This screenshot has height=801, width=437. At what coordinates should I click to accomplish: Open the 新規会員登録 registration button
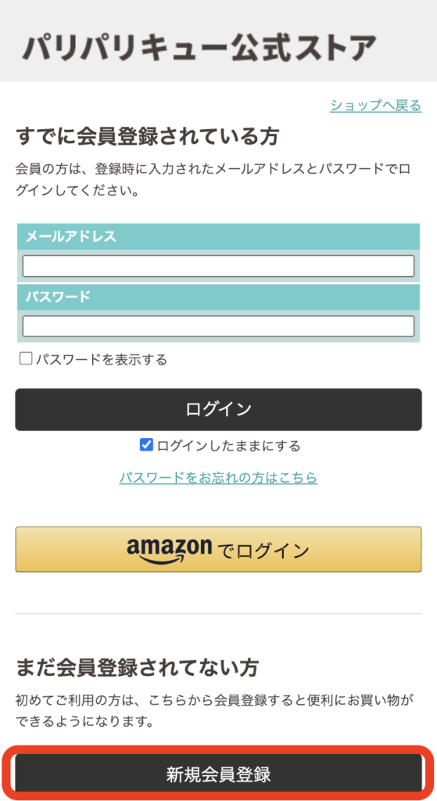tap(219, 774)
